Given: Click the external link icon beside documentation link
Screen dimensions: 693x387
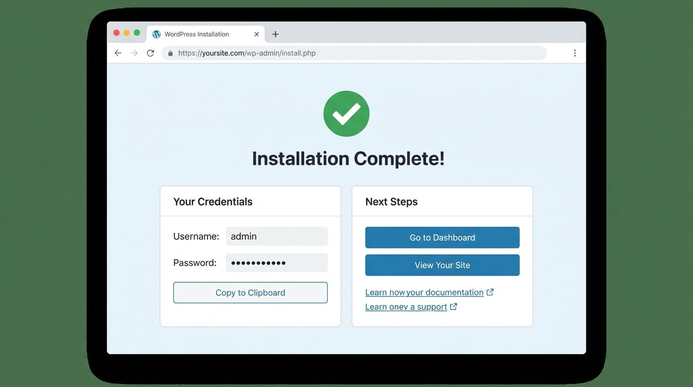Looking at the screenshot, I should pyautogui.click(x=490, y=292).
